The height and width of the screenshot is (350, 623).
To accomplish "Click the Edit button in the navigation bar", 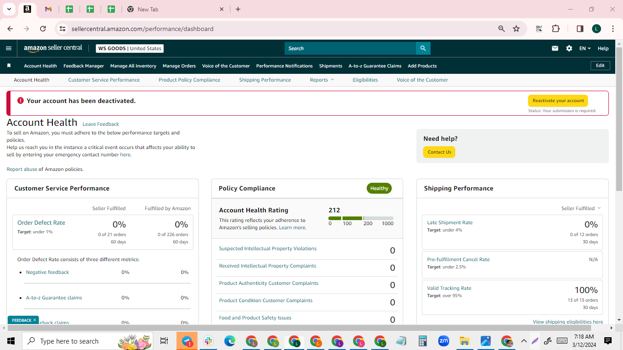I will (600, 66).
